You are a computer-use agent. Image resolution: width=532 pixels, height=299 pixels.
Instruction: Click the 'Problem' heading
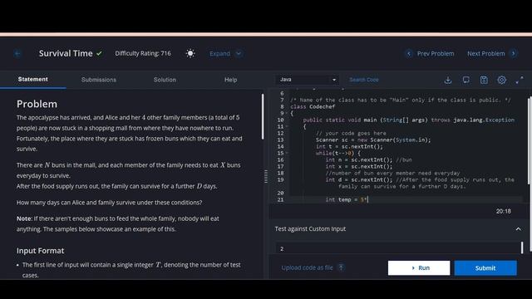[x=37, y=104]
